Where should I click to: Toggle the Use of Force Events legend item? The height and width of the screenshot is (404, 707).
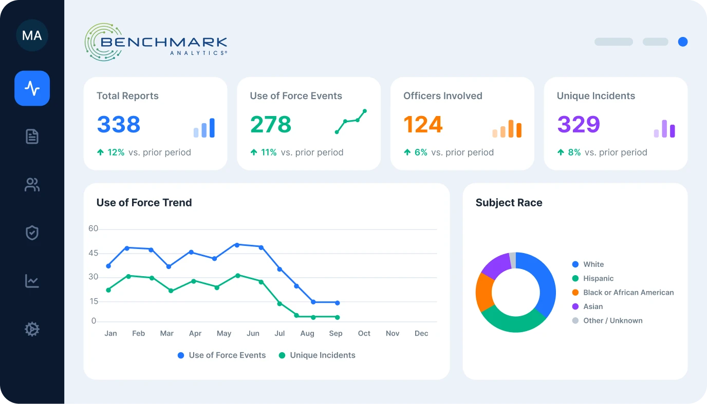coord(222,355)
